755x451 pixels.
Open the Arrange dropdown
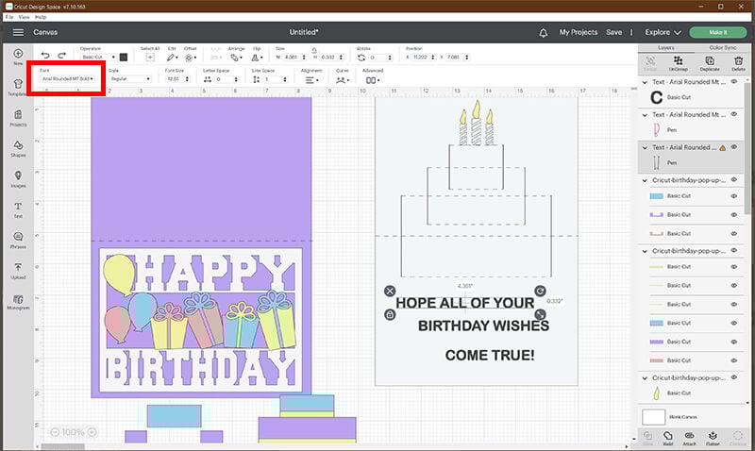tap(236, 58)
